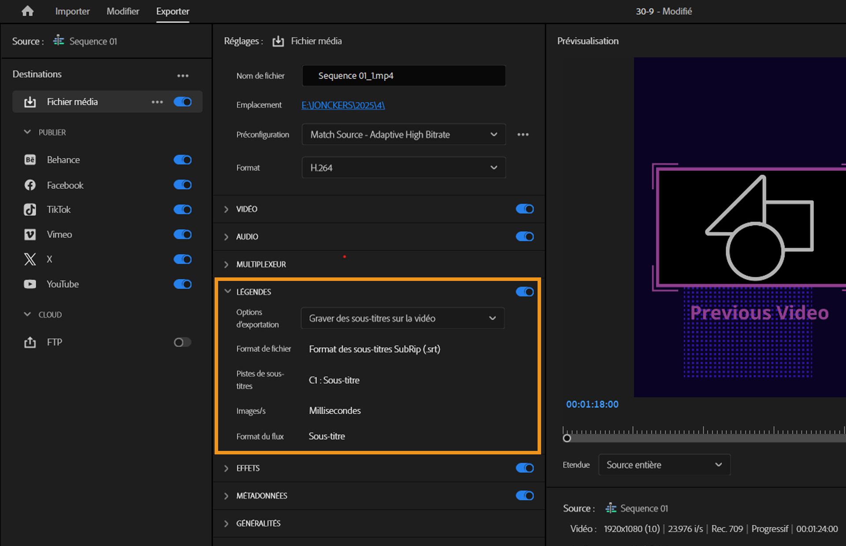Click the Fichier média download icon
Viewport: 846px width, 546px height.
pyautogui.click(x=29, y=102)
